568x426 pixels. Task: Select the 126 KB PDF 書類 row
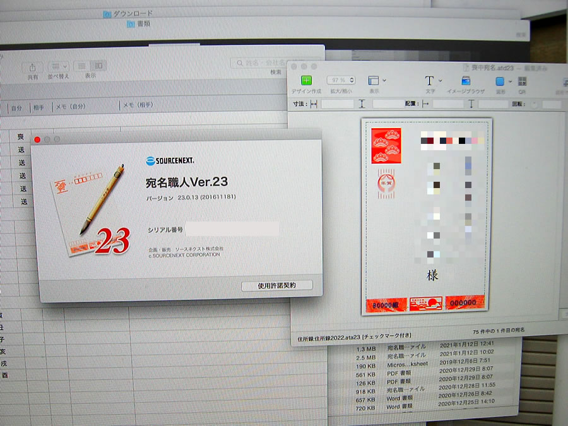tap(425, 381)
